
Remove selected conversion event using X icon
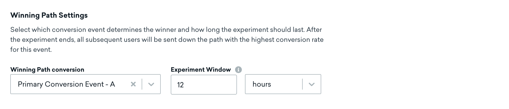click(x=133, y=84)
